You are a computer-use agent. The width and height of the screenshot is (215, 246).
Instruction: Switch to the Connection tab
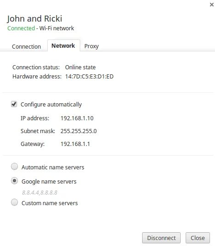(26, 47)
